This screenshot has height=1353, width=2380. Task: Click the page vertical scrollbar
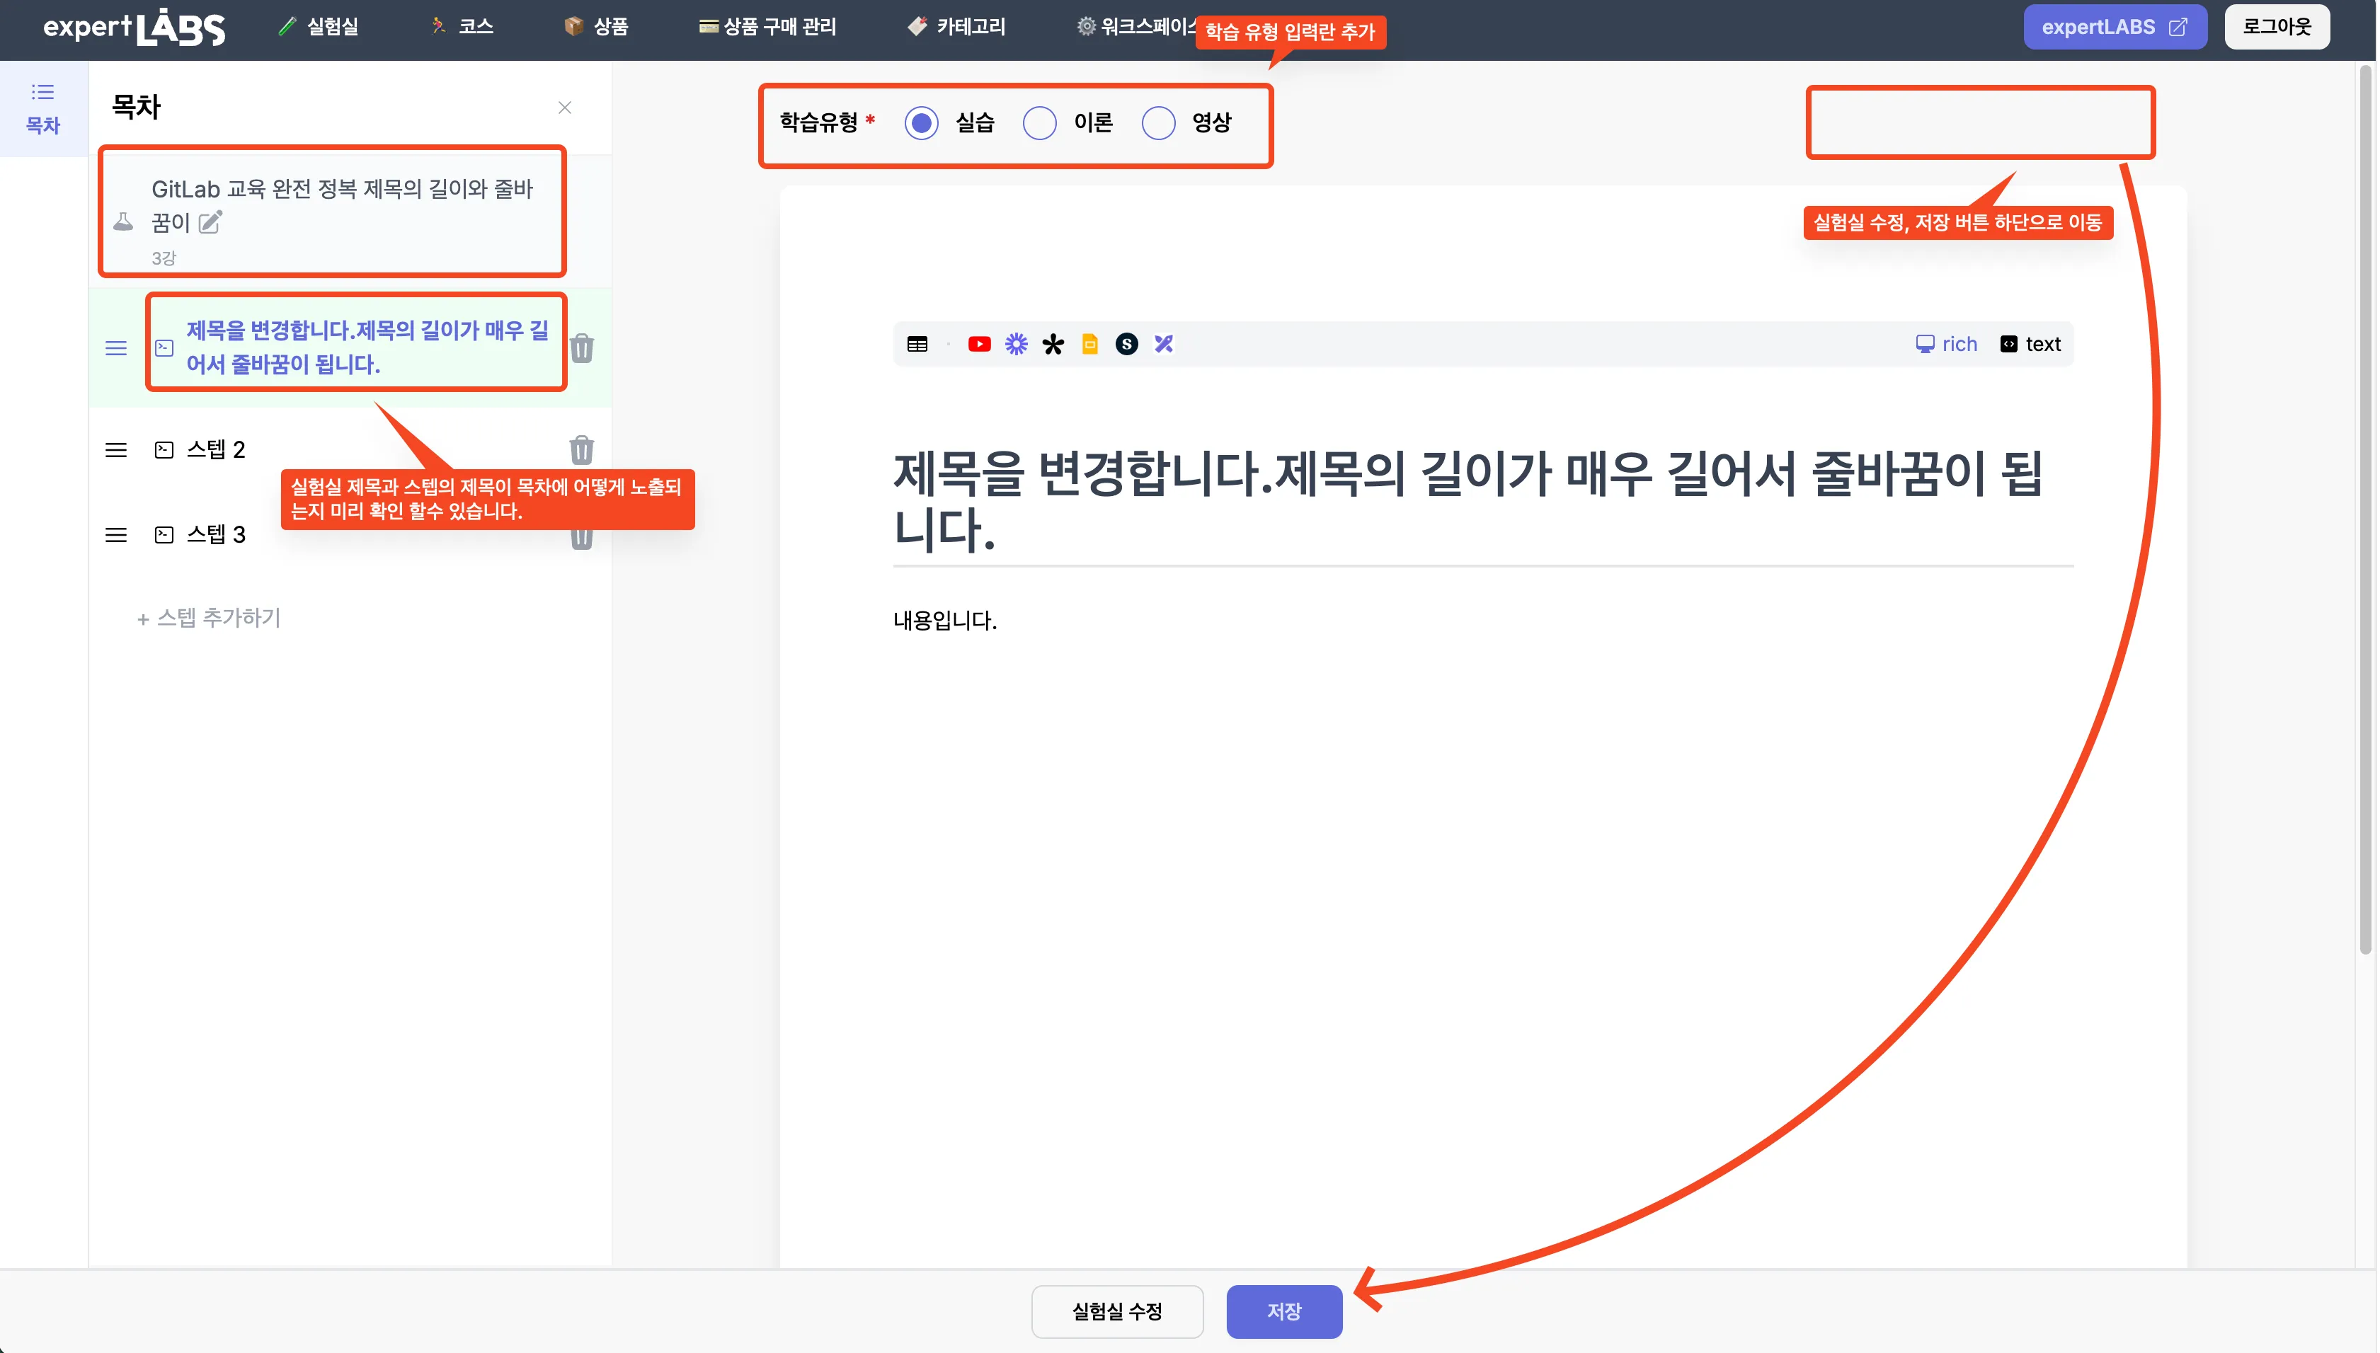tap(2365, 511)
